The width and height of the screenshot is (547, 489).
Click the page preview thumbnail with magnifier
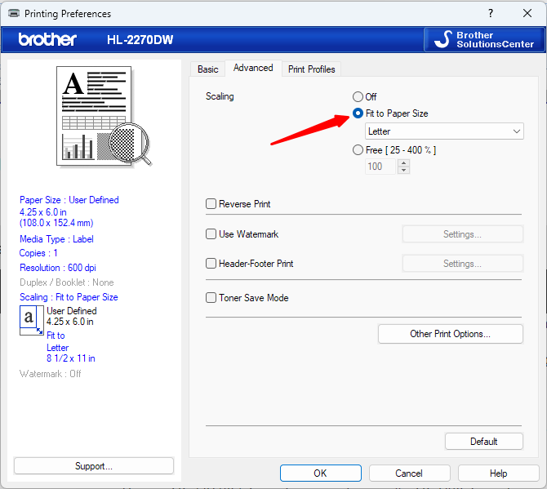(104, 116)
